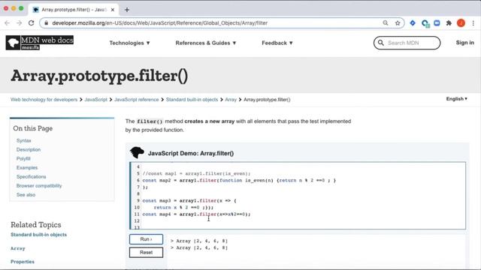Open the blue screen extension icon
This screenshot has width=481, height=270.
437,23
